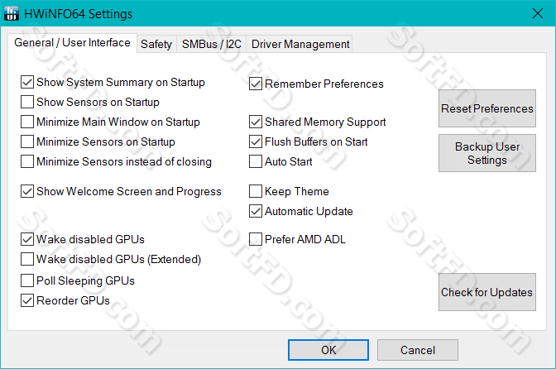Viewport: 556px width, 369px height.
Task: Open the SMBus / I2C tab
Action: click(x=211, y=45)
